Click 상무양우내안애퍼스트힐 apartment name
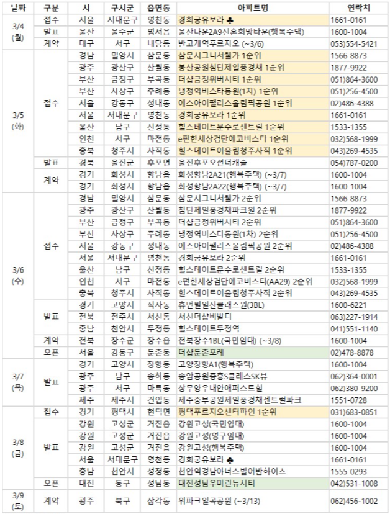The height and width of the screenshot is (514, 390). point(220,388)
